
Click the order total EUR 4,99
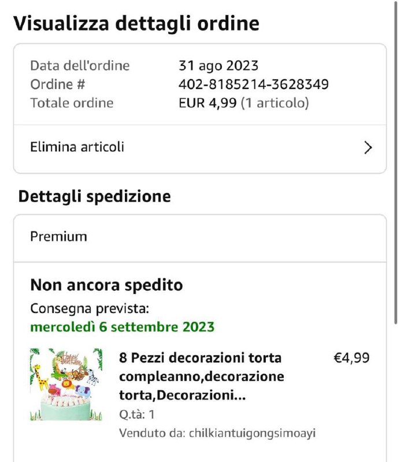[x=208, y=103]
